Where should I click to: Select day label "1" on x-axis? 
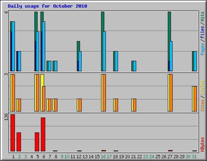click(x=13, y=157)
